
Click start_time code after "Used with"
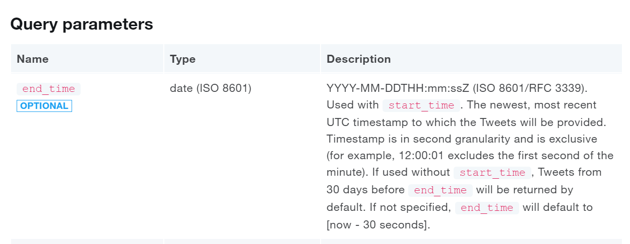click(421, 105)
